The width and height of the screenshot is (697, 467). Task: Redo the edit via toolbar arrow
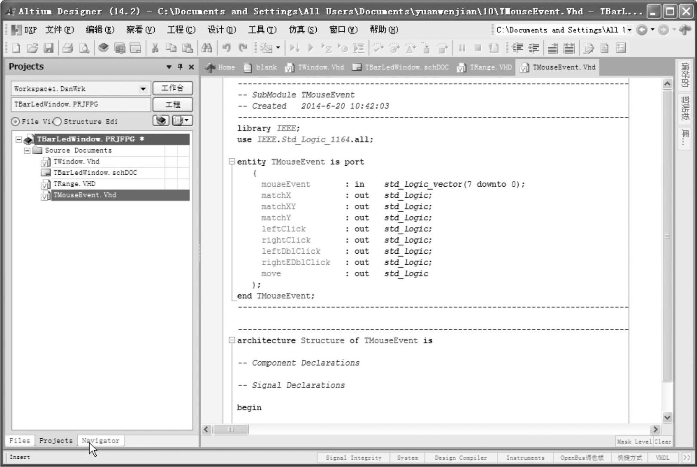243,48
